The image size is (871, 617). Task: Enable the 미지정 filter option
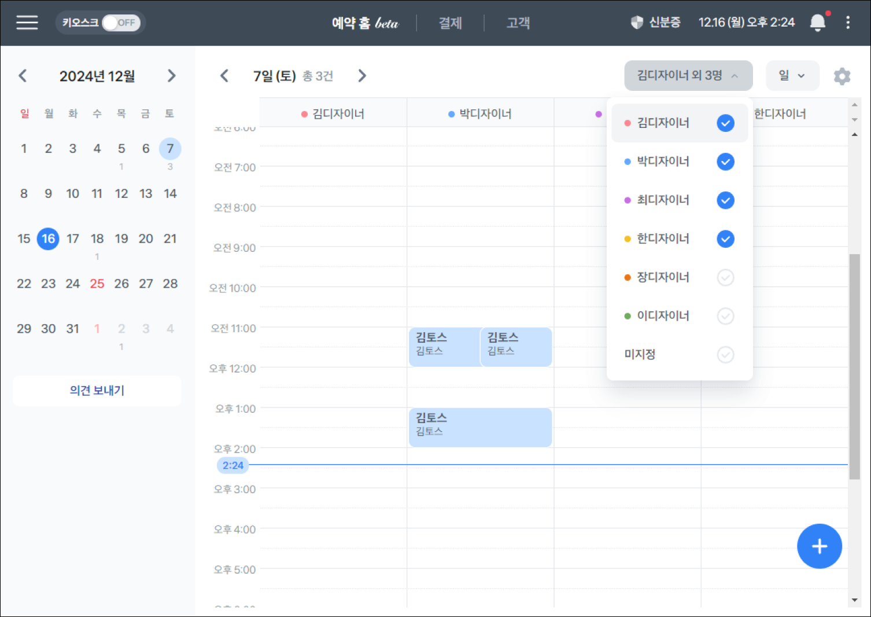click(x=725, y=354)
